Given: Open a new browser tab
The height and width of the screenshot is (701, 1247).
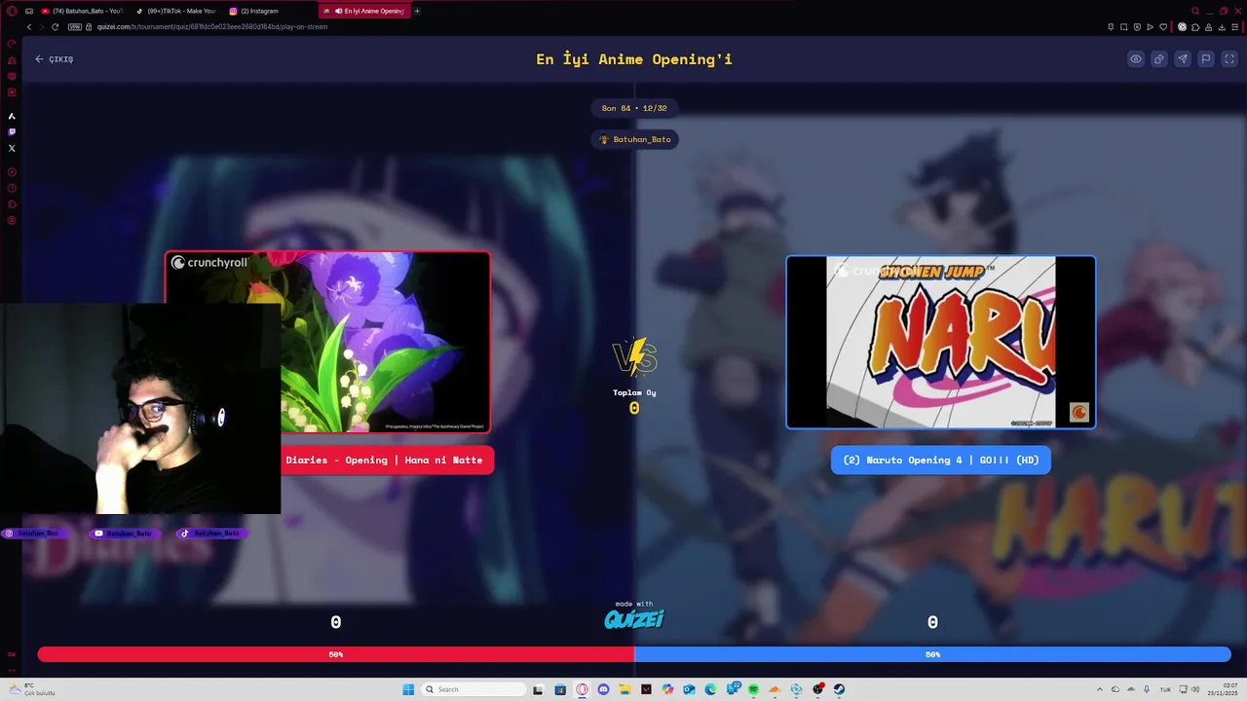Looking at the screenshot, I should 417,11.
